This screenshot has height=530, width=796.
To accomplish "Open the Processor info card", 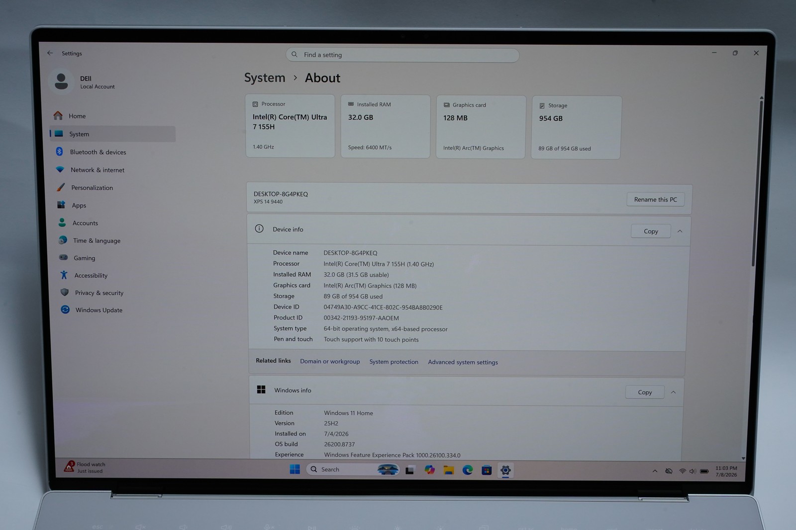I will tap(290, 126).
